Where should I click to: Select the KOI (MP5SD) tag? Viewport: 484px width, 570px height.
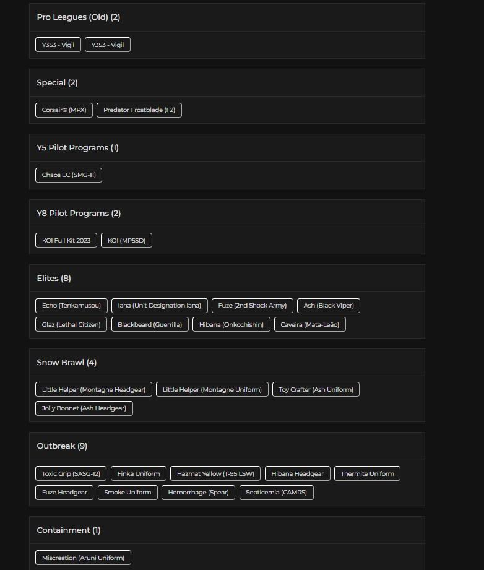click(x=126, y=240)
